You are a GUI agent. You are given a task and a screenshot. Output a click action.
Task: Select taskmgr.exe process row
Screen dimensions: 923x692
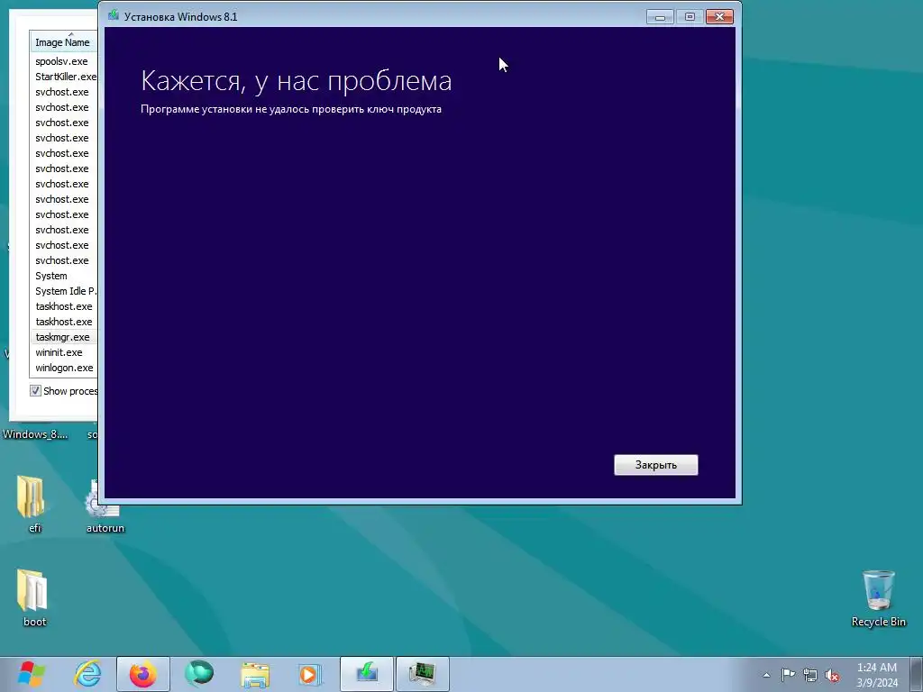[64, 337]
